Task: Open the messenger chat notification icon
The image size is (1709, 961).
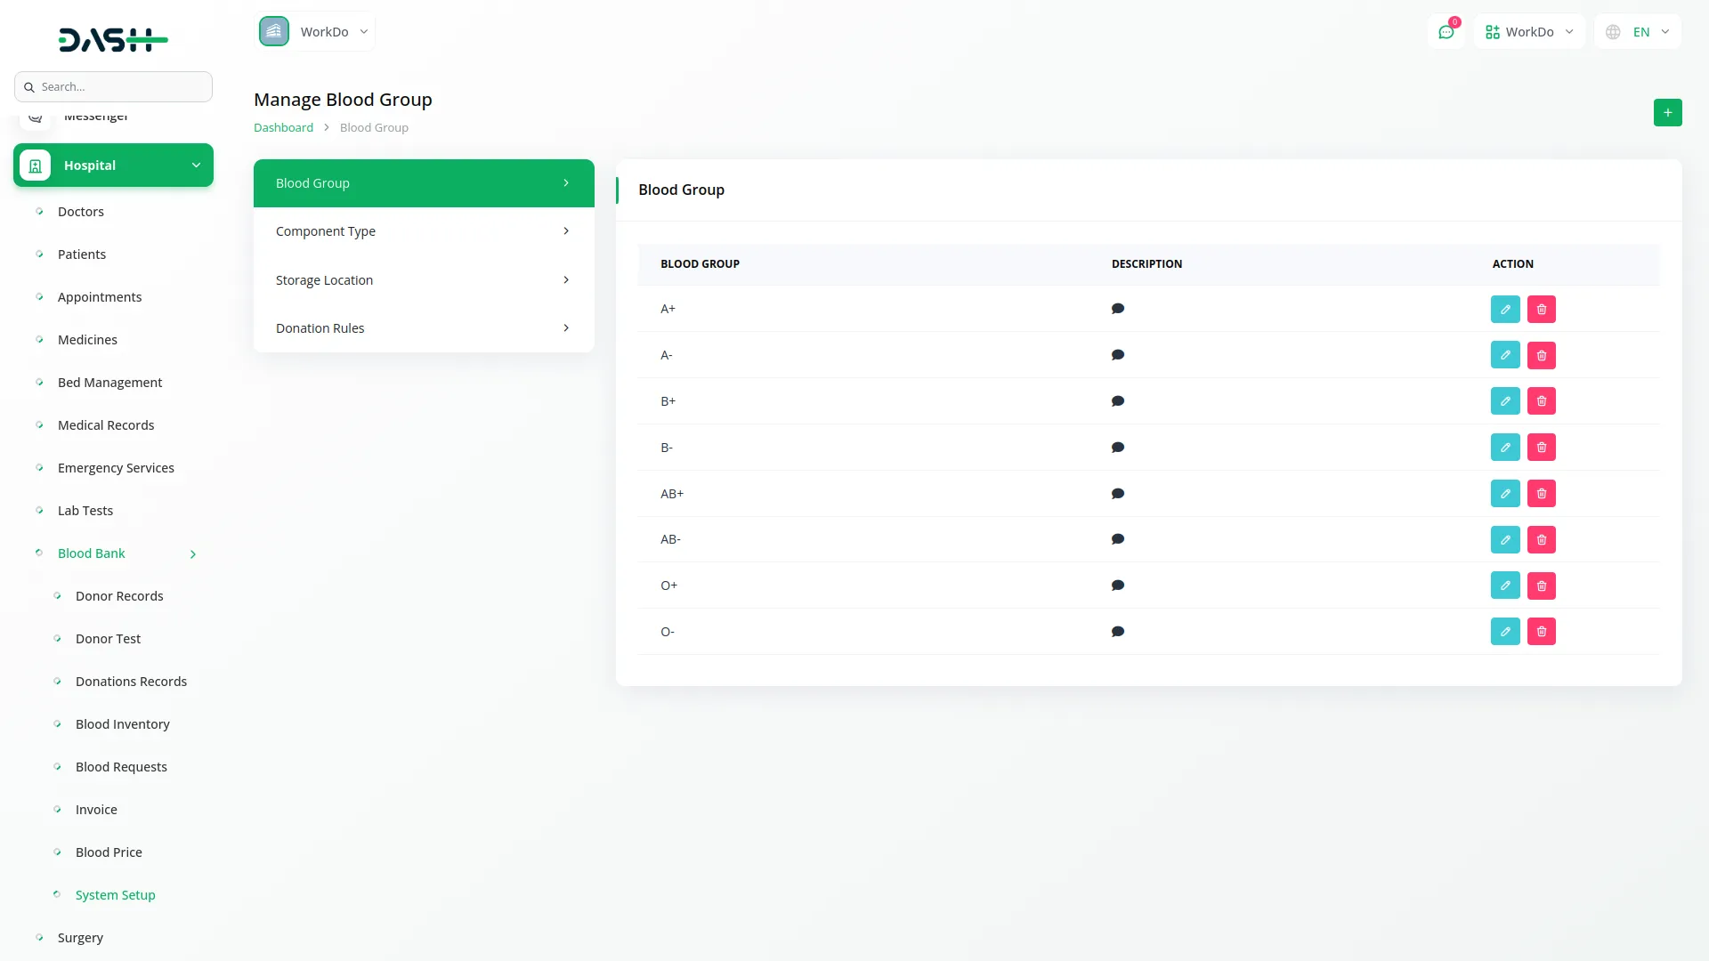Action: pos(1446,32)
